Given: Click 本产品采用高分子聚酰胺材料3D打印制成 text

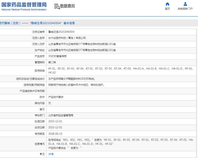Looking at the screenshot, I should coord(72,79).
